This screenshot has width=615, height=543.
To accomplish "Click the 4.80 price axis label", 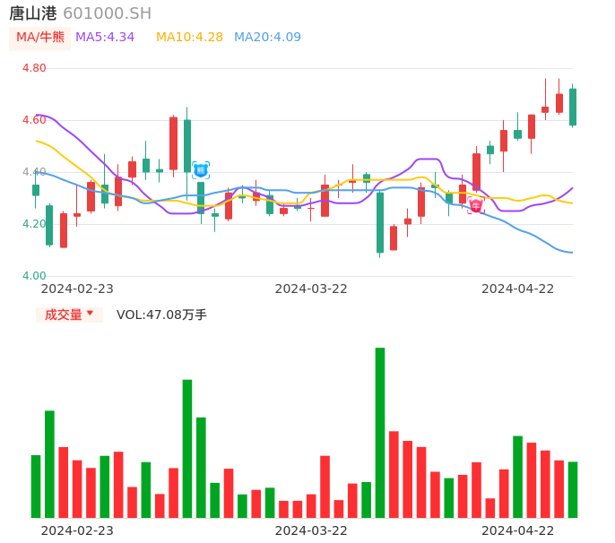I will pyautogui.click(x=34, y=68).
